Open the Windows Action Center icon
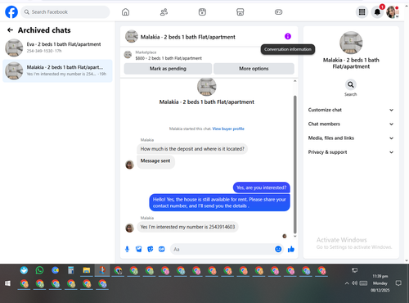The image size is (409, 303). click(x=398, y=283)
